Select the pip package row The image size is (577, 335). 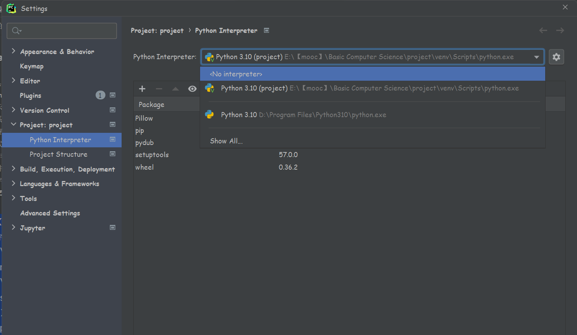pos(140,130)
